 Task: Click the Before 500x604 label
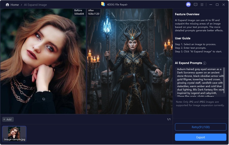pyautogui.click(x=79, y=12)
